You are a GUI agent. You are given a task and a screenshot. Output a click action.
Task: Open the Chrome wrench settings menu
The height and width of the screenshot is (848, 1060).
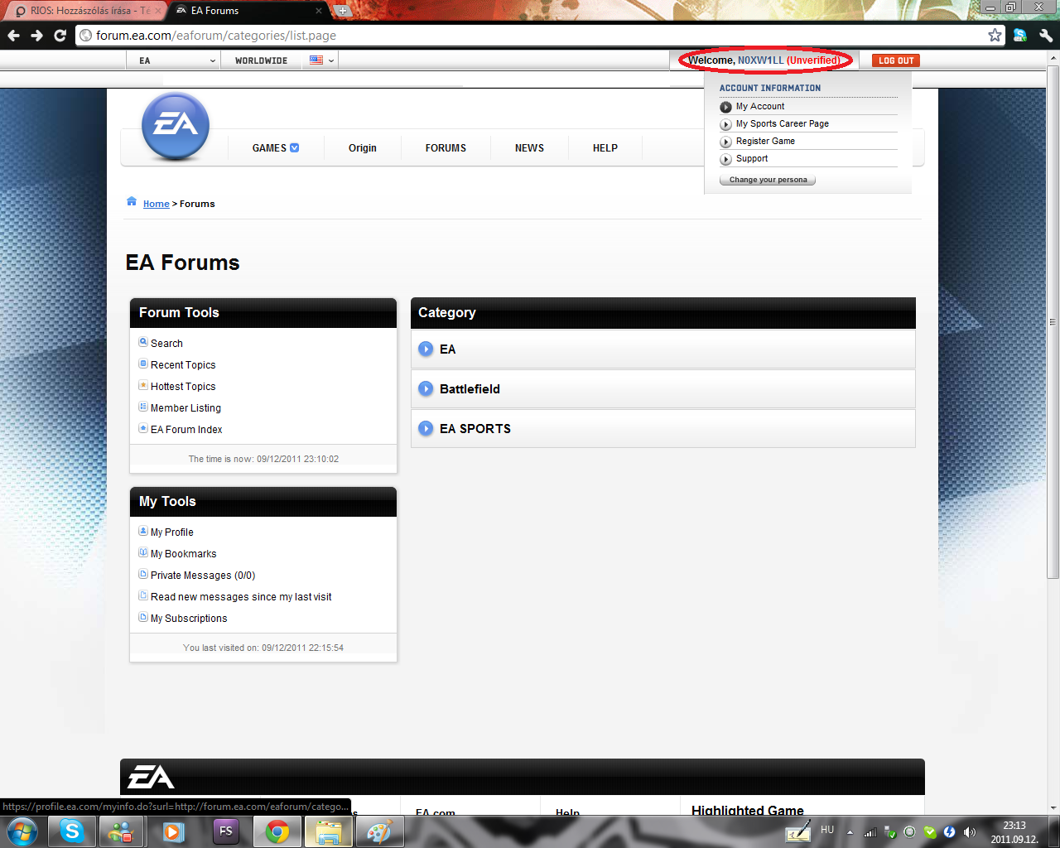click(x=1046, y=36)
